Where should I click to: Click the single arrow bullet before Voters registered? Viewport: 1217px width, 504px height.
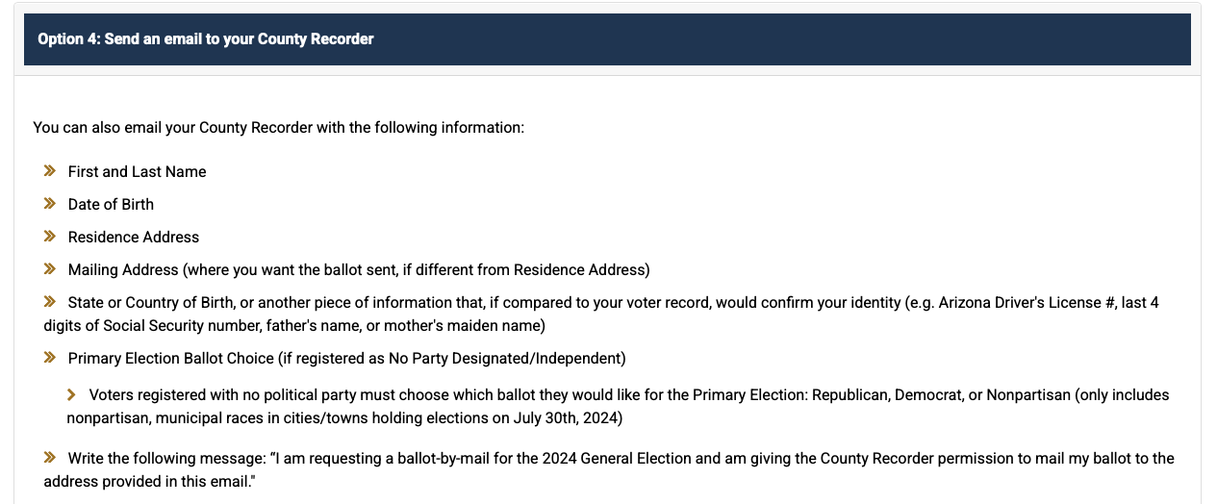72,394
